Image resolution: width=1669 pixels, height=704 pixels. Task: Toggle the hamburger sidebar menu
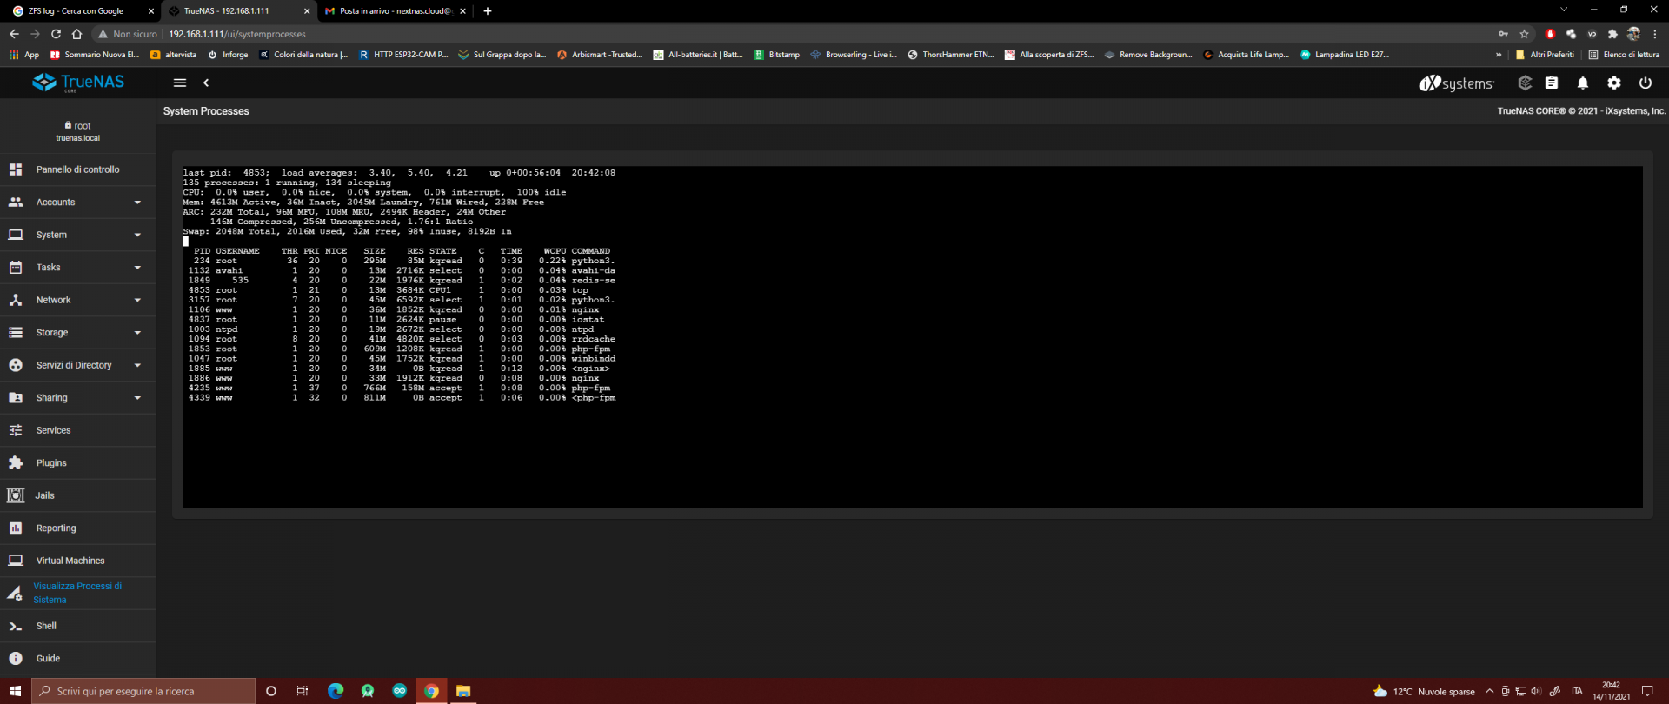click(x=180, y=83)
